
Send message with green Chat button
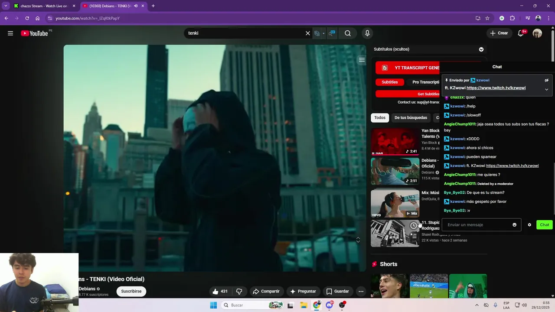545,225
